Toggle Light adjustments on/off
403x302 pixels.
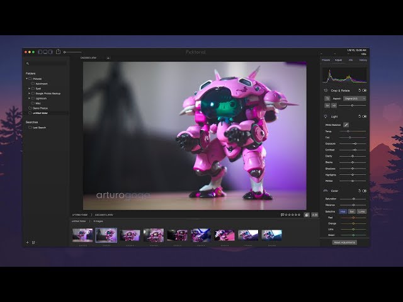[364, 116]
